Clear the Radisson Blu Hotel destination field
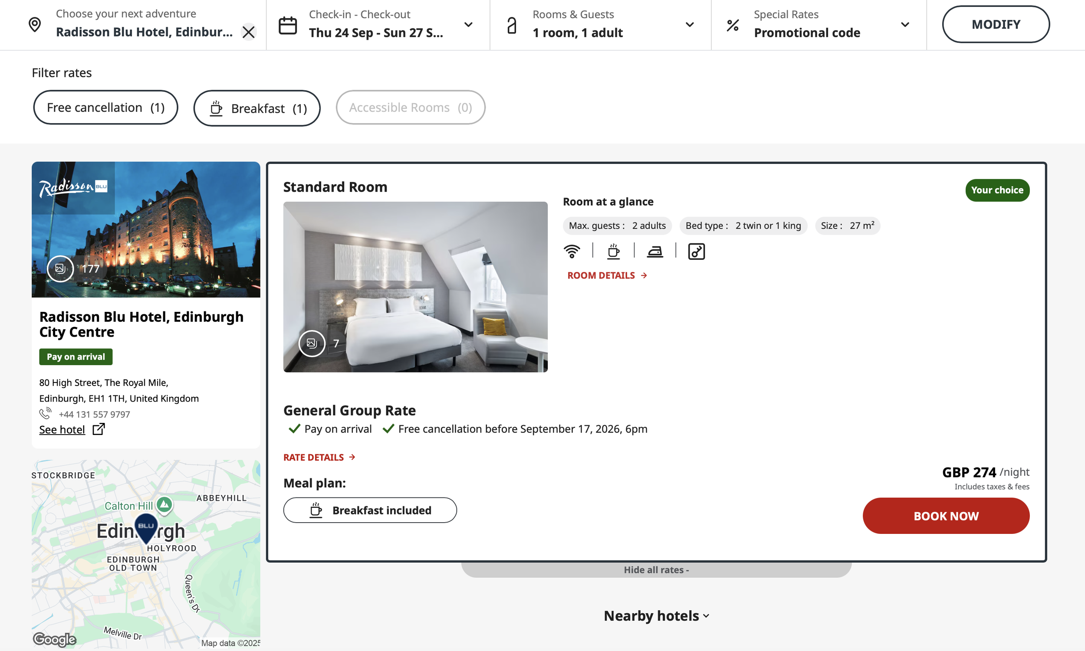Viewport: 1085px width, 651px height. click(248, 32)
